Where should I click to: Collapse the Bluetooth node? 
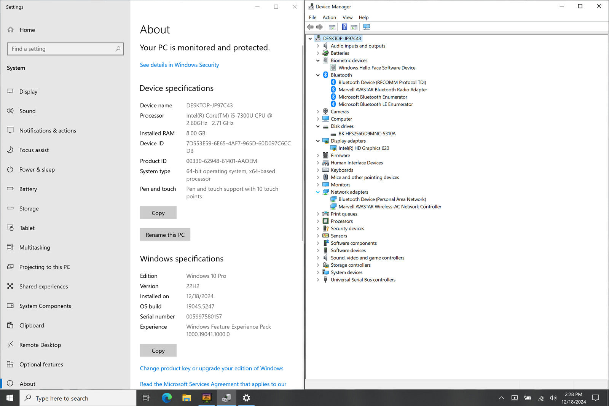(x=318, y=75)
